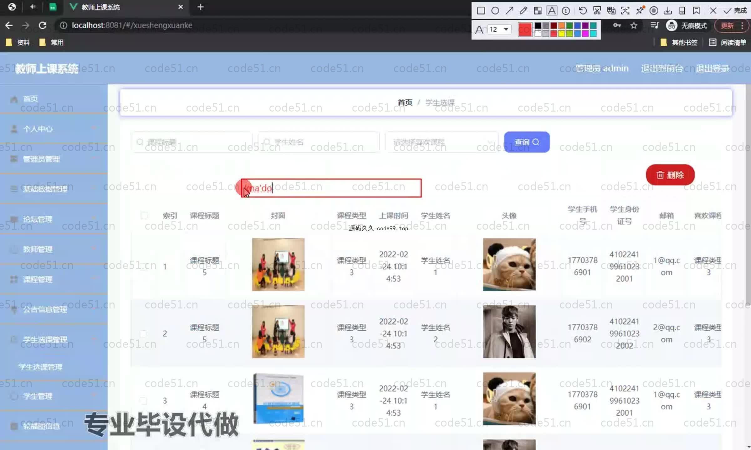Click the 课程标题 search field
The width and height of the screenshot is (751, 450).
(192, 142)
